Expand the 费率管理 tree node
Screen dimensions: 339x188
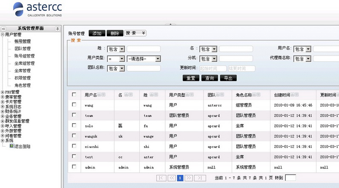[3, 97]
